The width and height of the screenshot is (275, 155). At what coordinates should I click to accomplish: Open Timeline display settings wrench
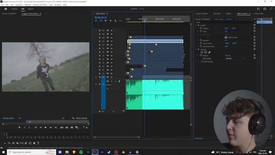click(116, 21)
